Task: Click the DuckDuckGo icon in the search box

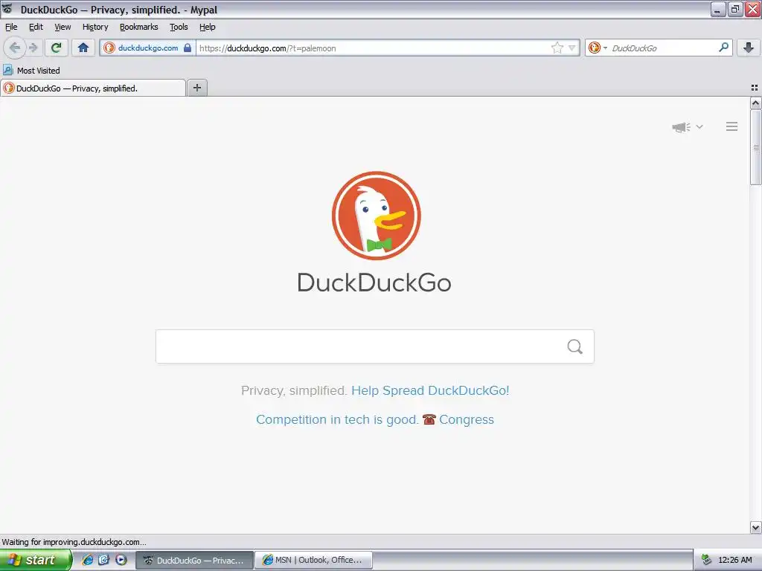Action: 594,48
